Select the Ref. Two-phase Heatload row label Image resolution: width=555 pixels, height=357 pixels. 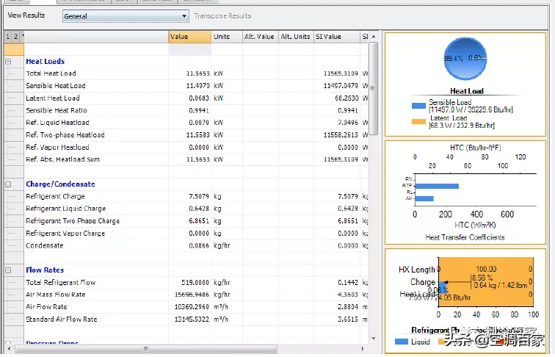pos(65,135)
